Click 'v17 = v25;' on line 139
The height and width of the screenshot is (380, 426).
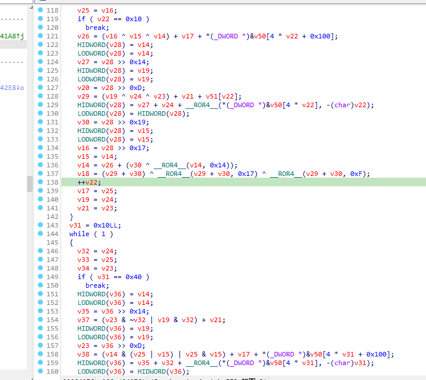(x=97, y=191)
